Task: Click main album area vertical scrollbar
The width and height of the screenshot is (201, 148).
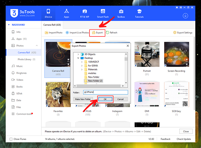Action: click(194, 73)
